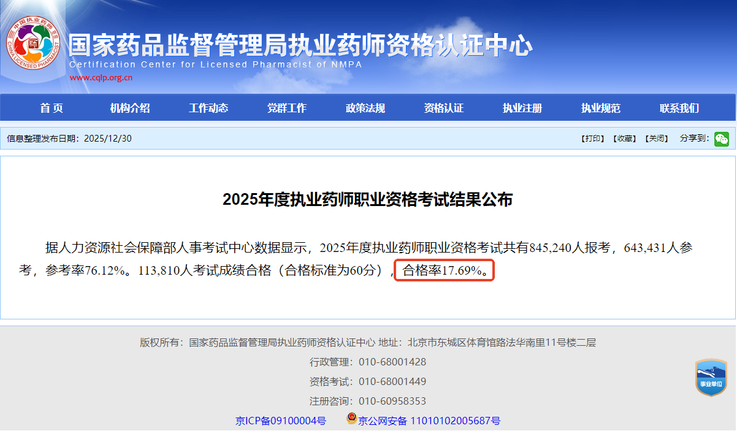Select the 执业规范 navigation item
This screenshot has width=737, height=431.
point(601,109)
